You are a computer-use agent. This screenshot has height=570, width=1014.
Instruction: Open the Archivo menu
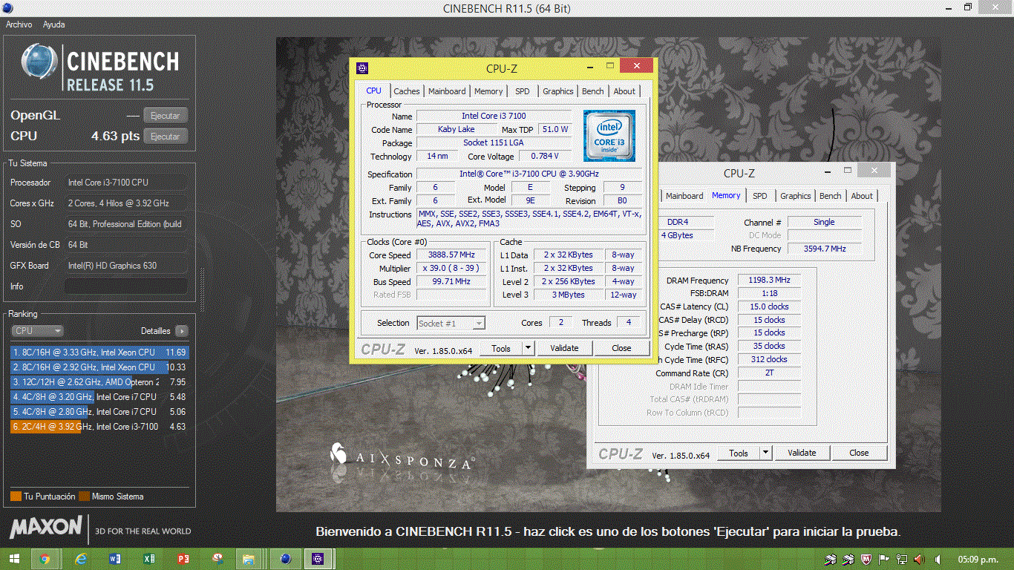[x=19, y=24]
